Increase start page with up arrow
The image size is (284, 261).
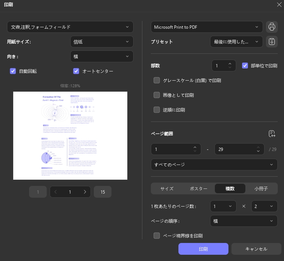(x=195, y=147)
